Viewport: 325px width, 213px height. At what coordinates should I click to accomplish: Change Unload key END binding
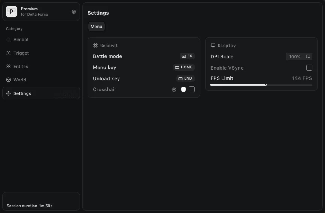[185, 78]
